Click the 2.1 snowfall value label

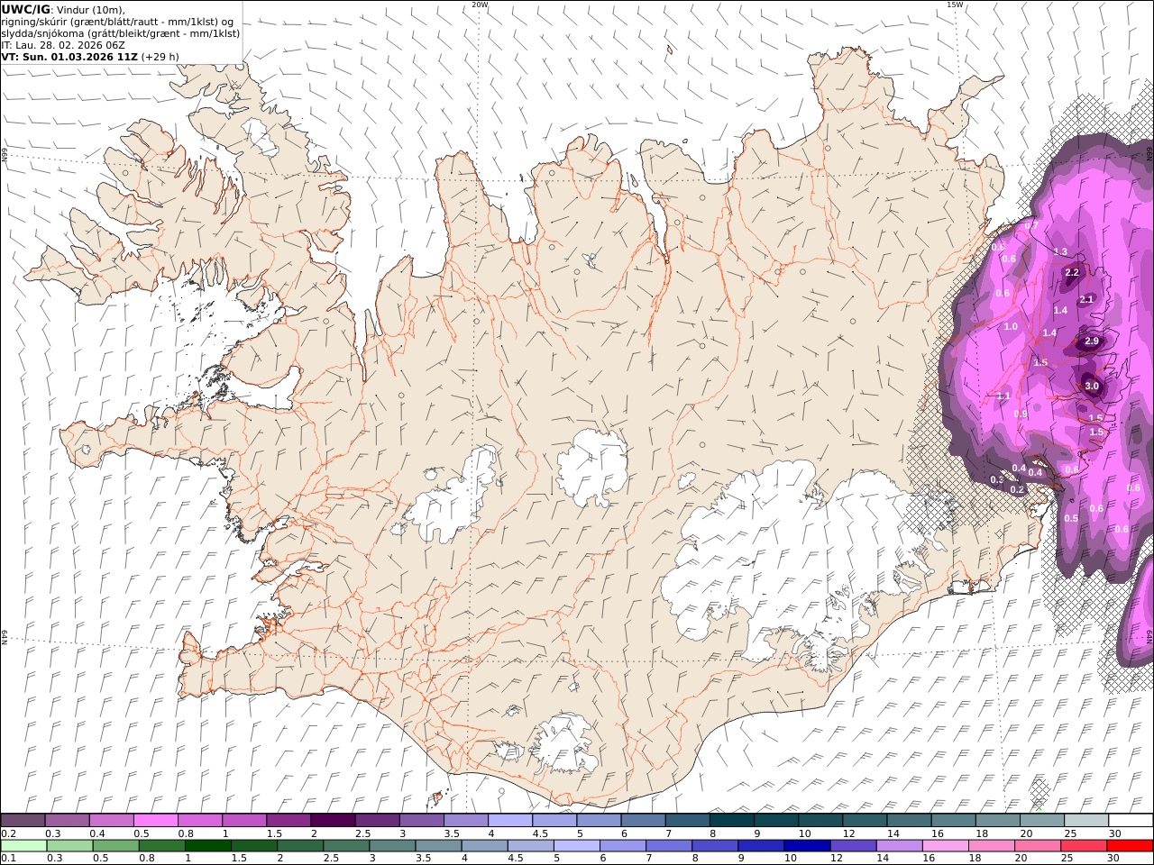click(x=1086, y=300)
